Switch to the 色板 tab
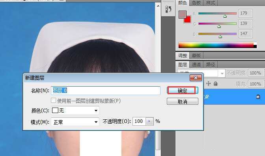 point(196,3)
